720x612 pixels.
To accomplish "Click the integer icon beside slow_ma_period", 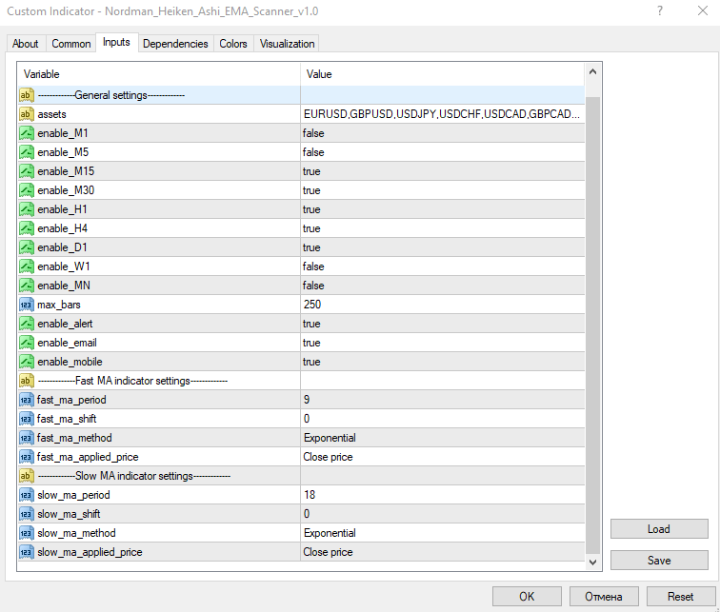I will [26, 495].
